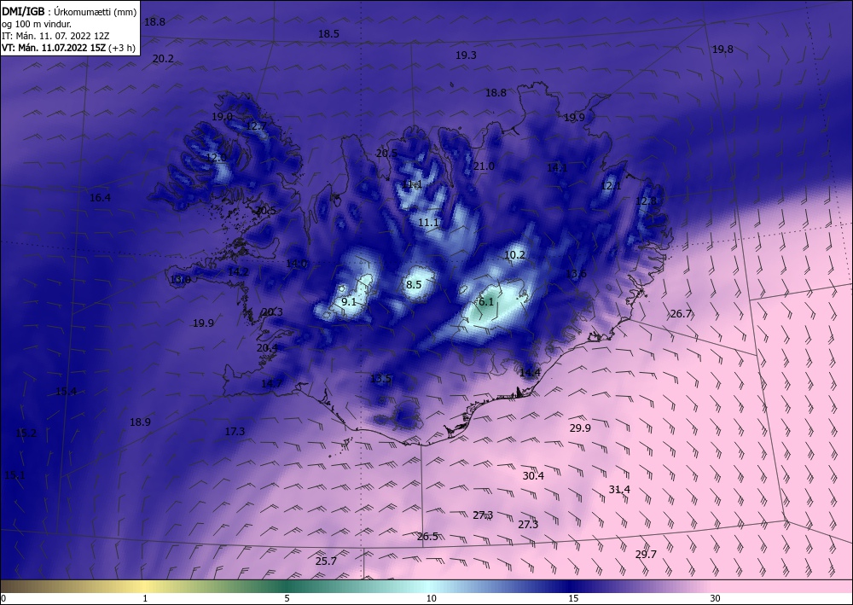Viewport: 853px width, 605px height.
Task: Click the 12.7 value in the Westfjords
Action: coord(257,125)
